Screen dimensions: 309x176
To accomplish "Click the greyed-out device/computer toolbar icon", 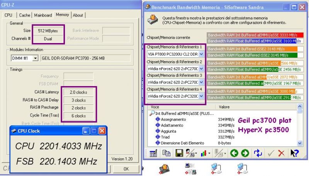I will coord(218,153).
